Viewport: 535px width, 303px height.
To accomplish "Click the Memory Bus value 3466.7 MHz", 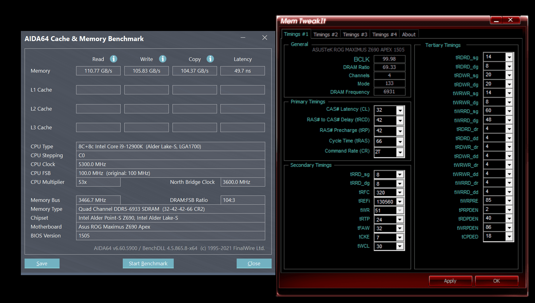I will click(x=98, y=200).
